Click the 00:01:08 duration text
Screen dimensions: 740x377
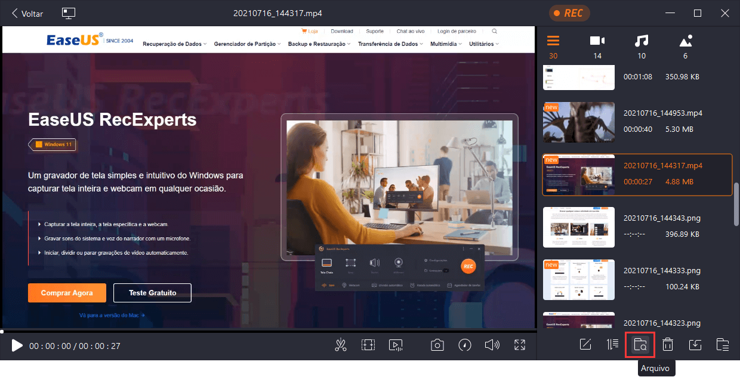[638, 77]
